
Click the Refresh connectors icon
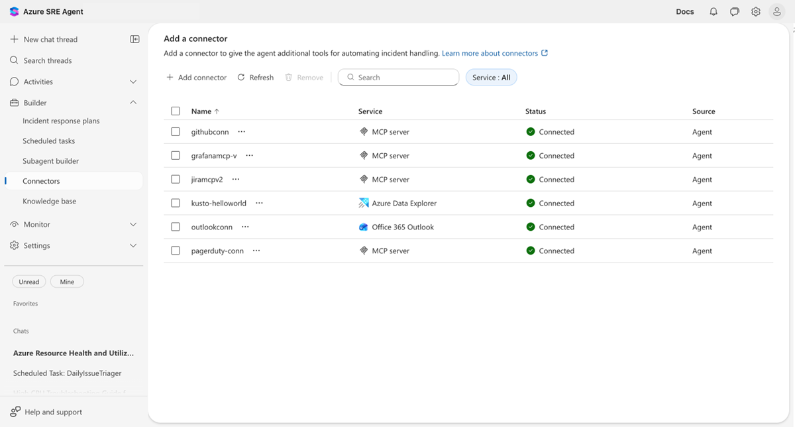point(241,78)
